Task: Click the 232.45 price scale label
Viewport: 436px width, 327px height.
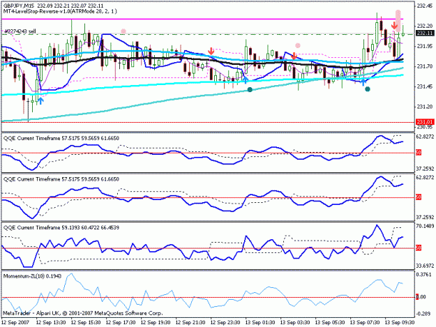Action: [425, 6]
